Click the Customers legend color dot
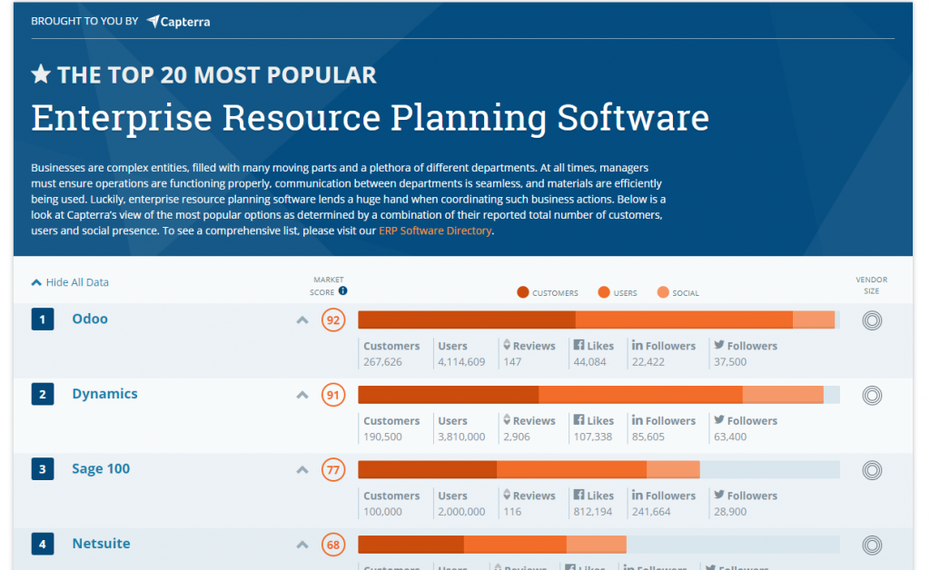Screen dimensions: 930x570 pyautogui.click(x=522, y=292)
